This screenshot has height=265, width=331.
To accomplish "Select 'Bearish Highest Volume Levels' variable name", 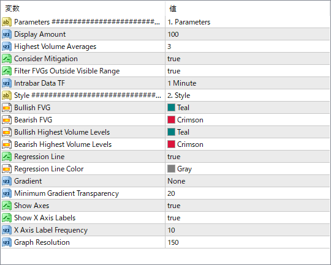I will pyautogui.click(x=63, y=144).
